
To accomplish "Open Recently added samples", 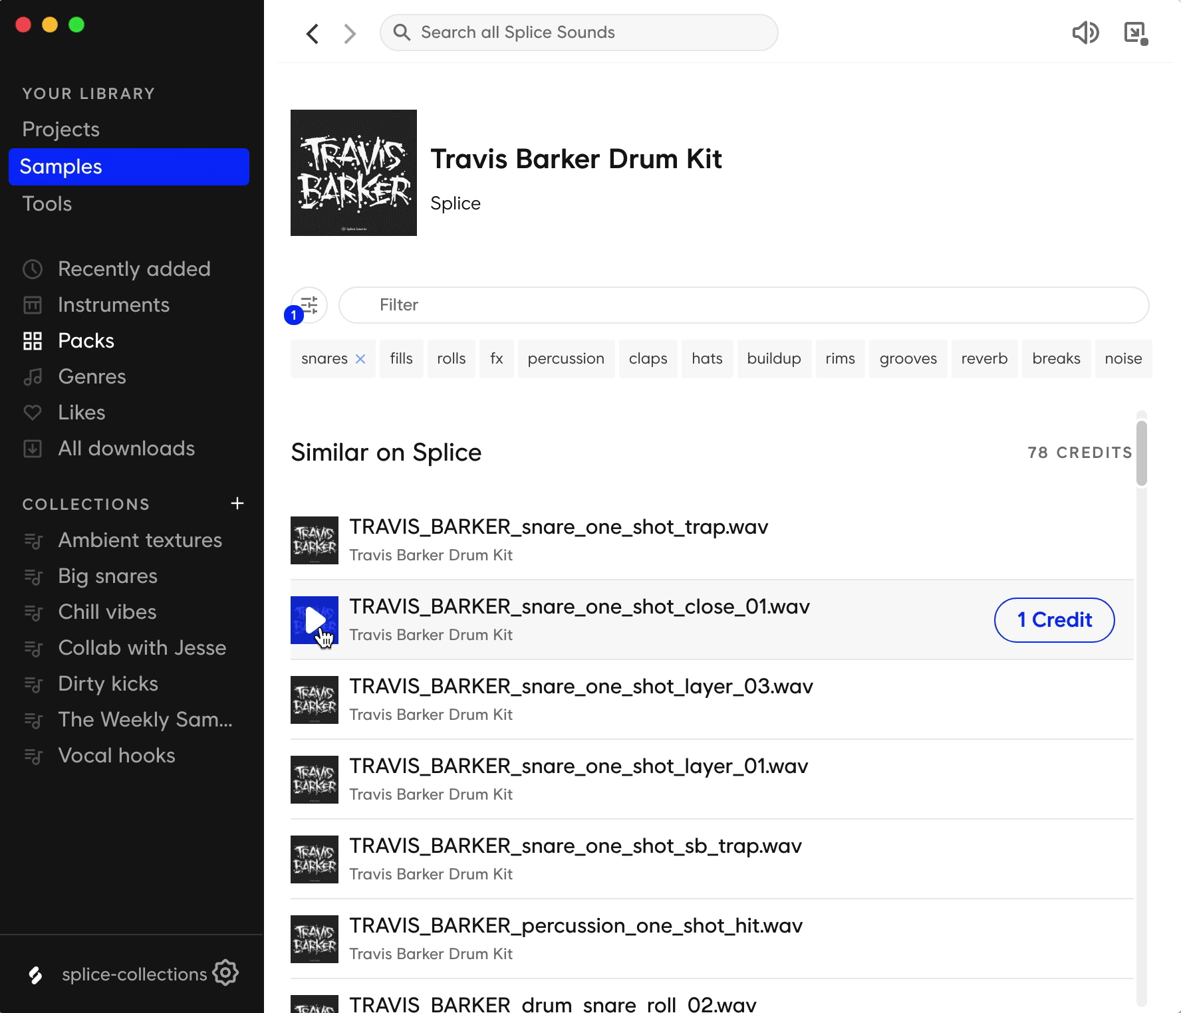I will [x=134, y=269].
